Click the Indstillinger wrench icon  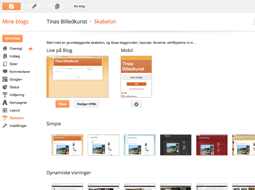[5, 126]
